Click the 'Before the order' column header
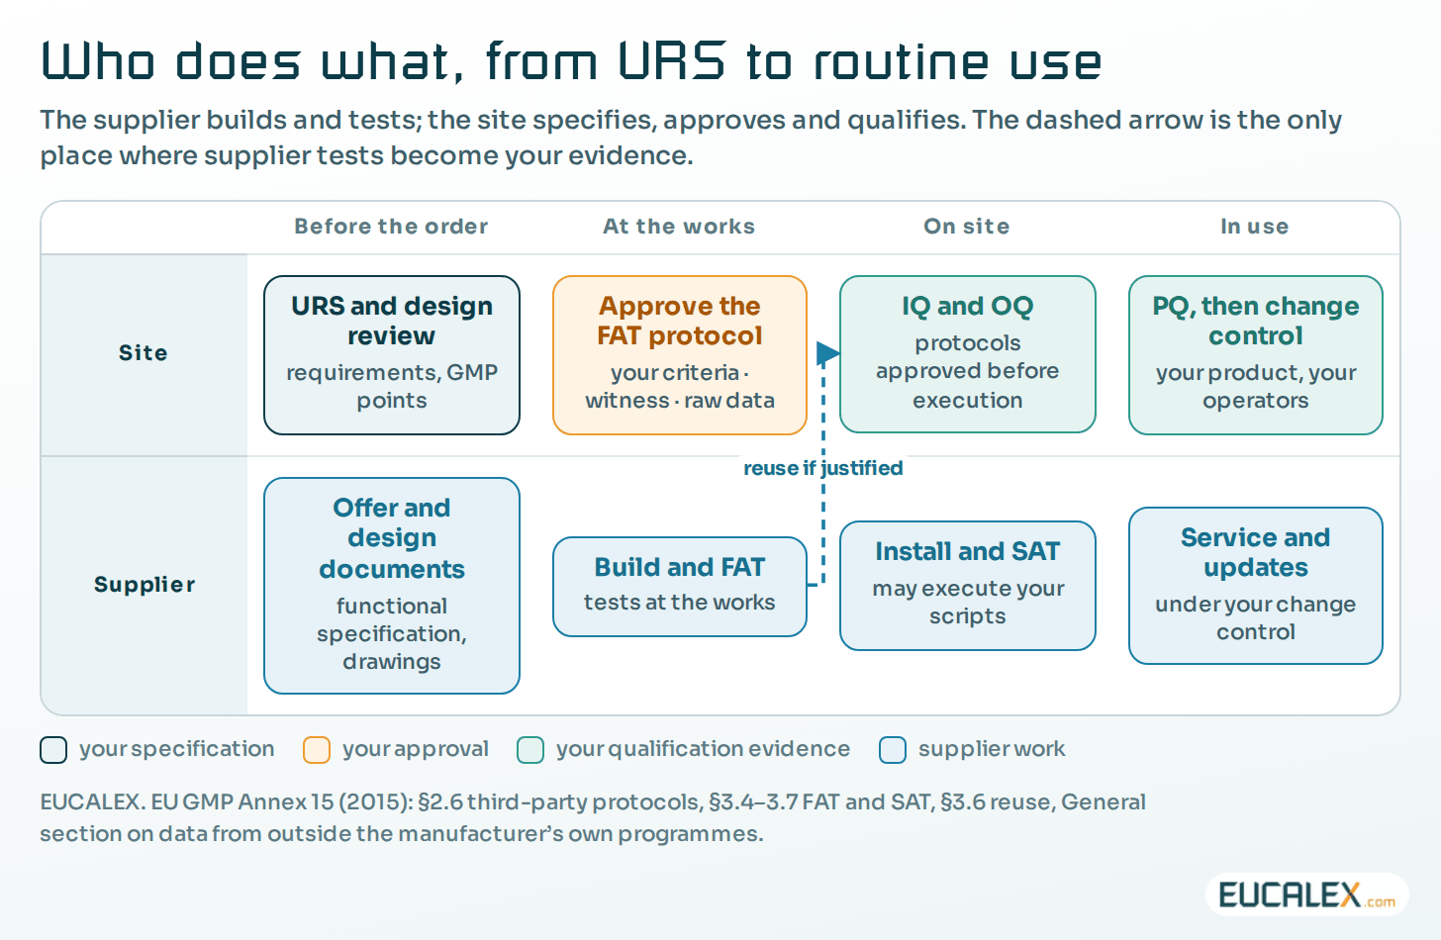The image size is (1441, 940). (391, 227)
